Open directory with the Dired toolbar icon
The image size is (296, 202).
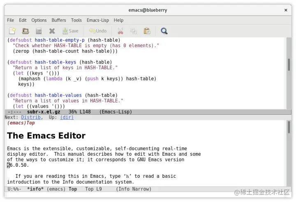39,31
